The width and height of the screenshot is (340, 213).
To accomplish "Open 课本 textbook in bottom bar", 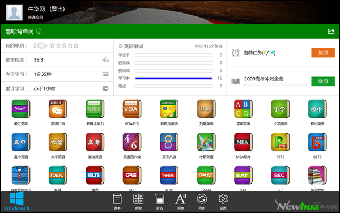I will pyautogui.click(x=117, y=201).
